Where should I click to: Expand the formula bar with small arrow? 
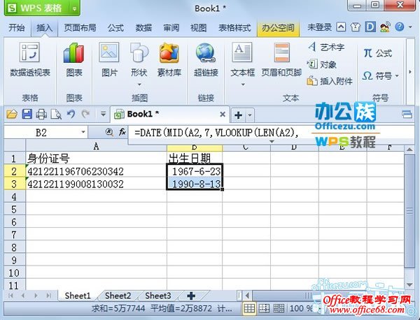coord(272,141)
